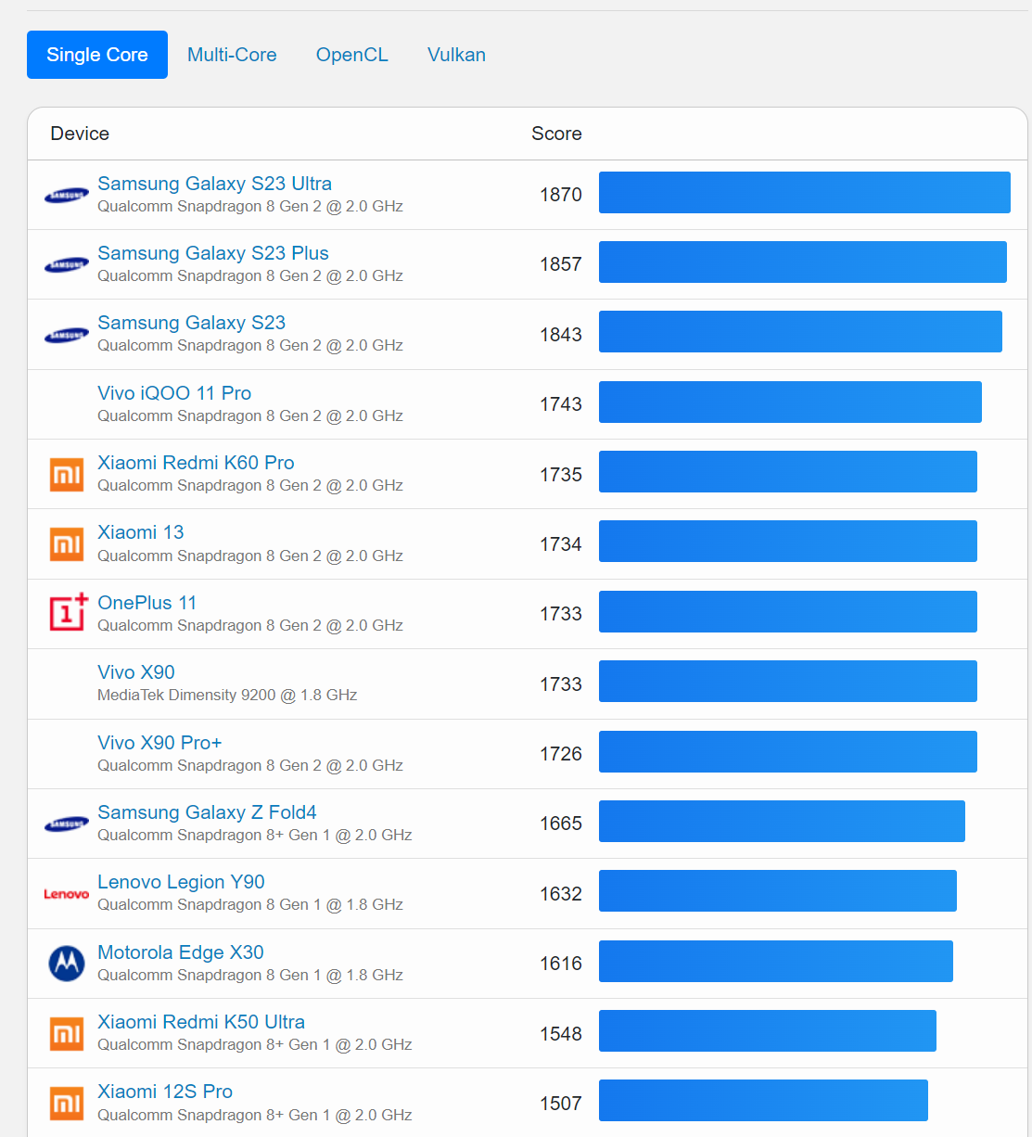The width and height of the screenshot is (1032, 1137).
Task: Follow the Vivo X90 Pro+ link
Action: tap(159, 743)
